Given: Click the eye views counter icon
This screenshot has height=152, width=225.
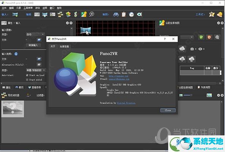Looking at the screenshot, I should click(x=200, y=49).
